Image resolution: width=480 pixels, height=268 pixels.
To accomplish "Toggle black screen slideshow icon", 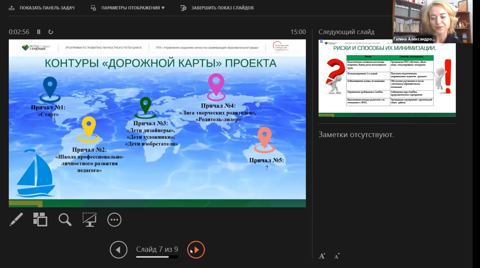I will 90,219.
